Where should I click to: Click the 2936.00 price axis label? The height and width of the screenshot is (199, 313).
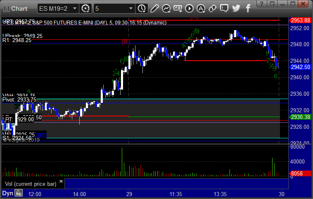pyautogui.click(x=300, y=94)
